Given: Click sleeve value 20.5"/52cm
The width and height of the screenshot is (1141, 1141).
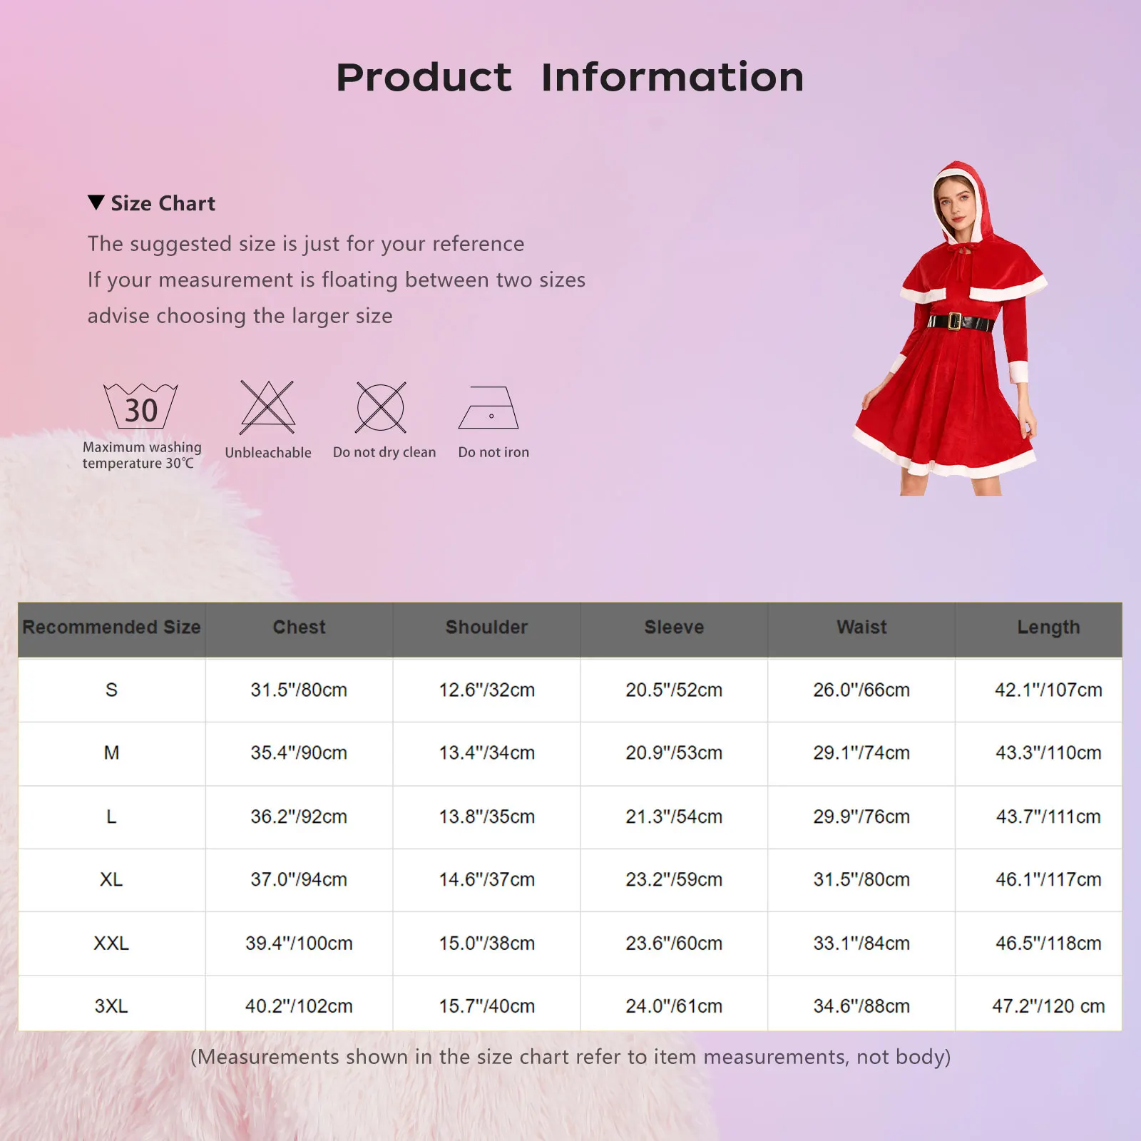Looking at the screenshot, I should [674, 690].
